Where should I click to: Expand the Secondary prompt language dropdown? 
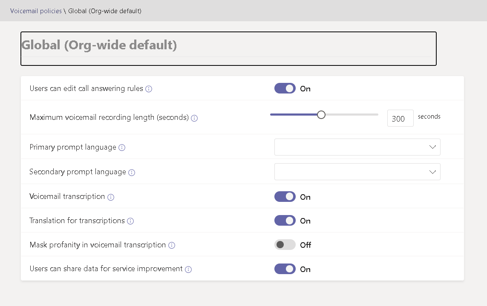click(357, 172)
